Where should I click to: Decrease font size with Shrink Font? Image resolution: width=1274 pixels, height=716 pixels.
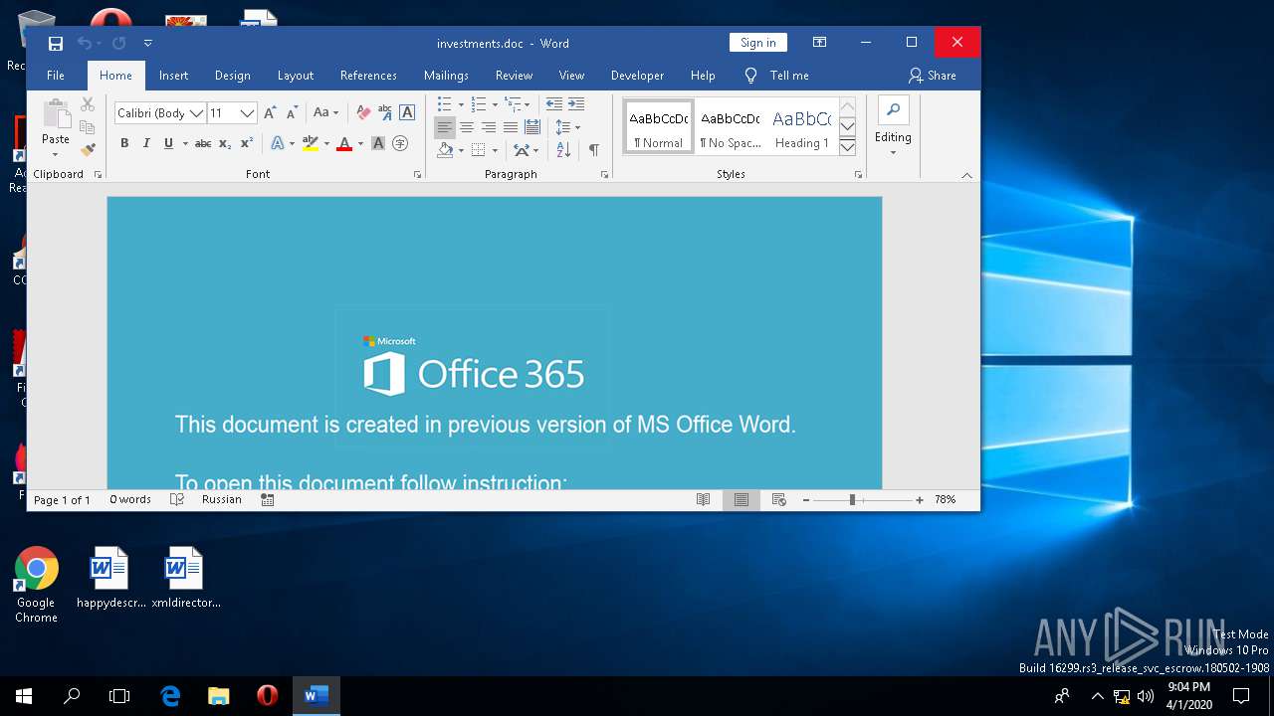[x=292, y=113]
